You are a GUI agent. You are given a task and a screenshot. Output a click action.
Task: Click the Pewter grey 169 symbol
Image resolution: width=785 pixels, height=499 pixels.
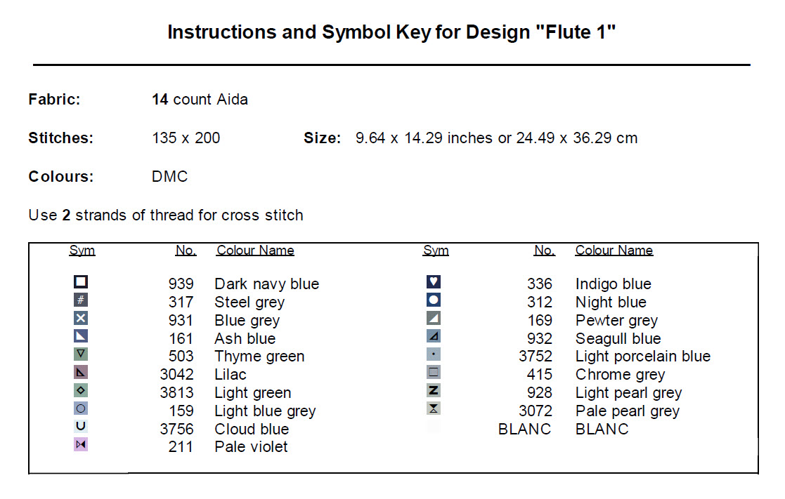[x=434, y=319]
